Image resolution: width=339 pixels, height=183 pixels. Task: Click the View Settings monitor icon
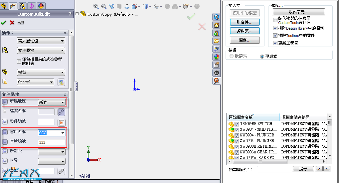pyautogui.click(x=186, y=6)
